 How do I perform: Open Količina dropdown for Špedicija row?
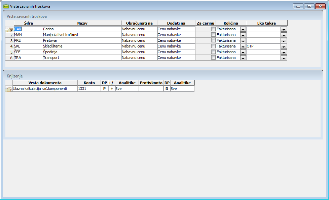243,52
